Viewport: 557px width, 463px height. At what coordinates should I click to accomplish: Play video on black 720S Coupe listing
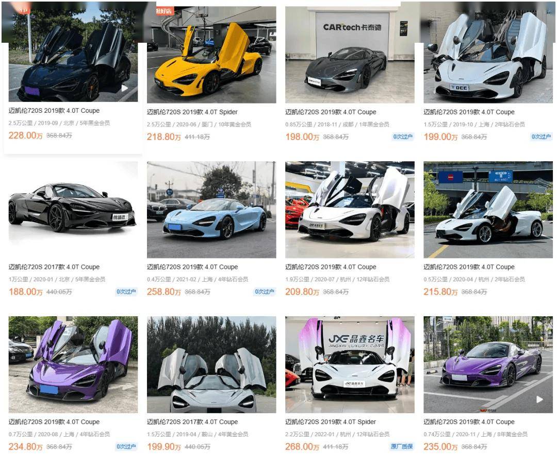125,88
